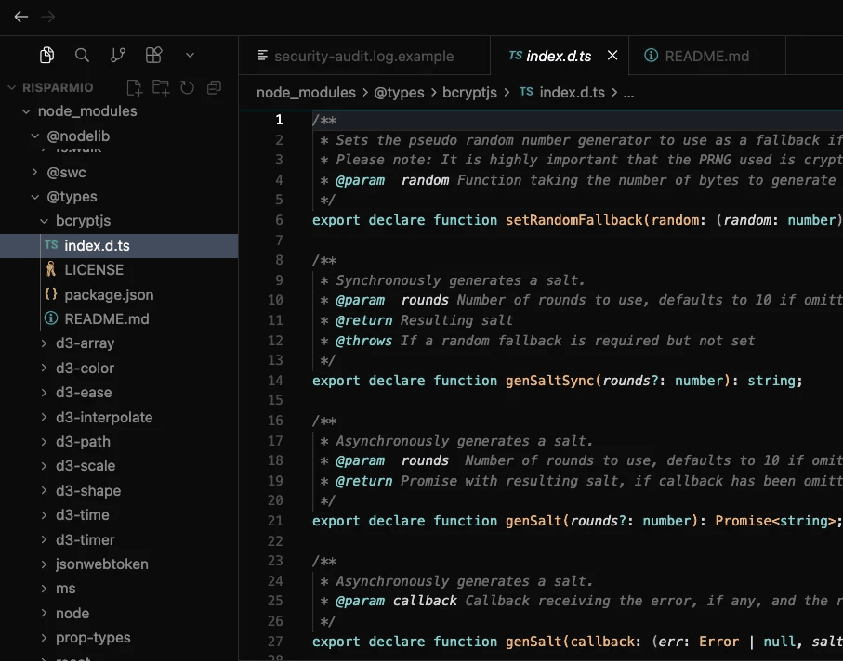Open package.json in the file tree
This screenshot has width=843, height=661.
[x=109, y=294]
